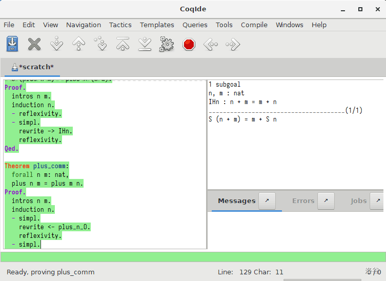Jump to next occurrence arrow
386x281 pixels.
[233, 45]
